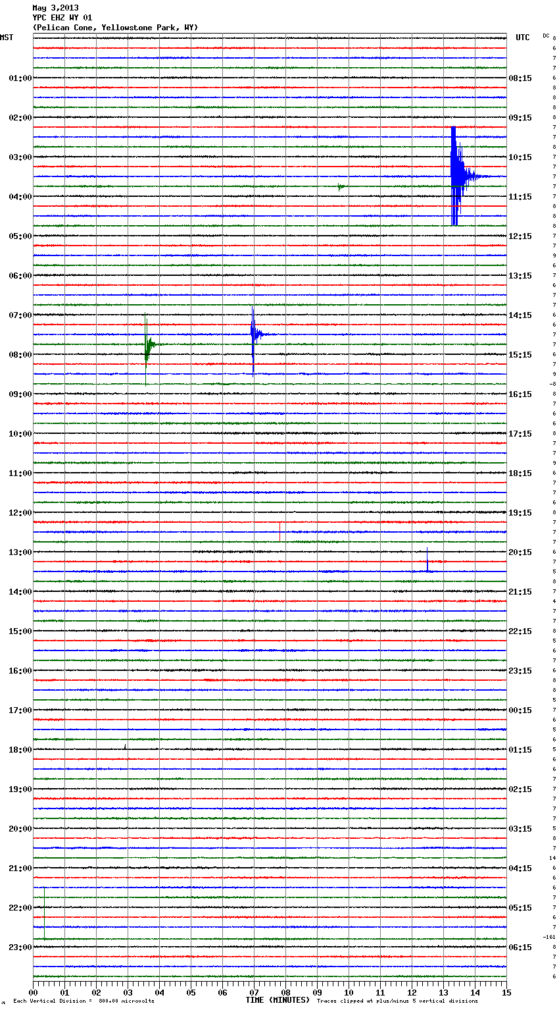The height and width of the screenshot is (1010, 559).
Task: Click the 04:15 UTC time label
Action: point(520,868)
